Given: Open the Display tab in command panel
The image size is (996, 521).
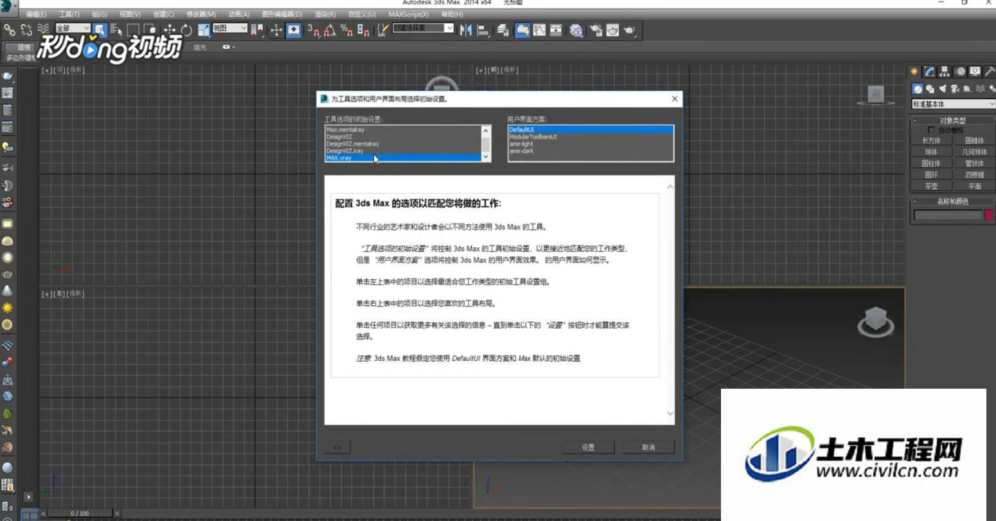Looking at the screenshot, I should click(975, 71).
